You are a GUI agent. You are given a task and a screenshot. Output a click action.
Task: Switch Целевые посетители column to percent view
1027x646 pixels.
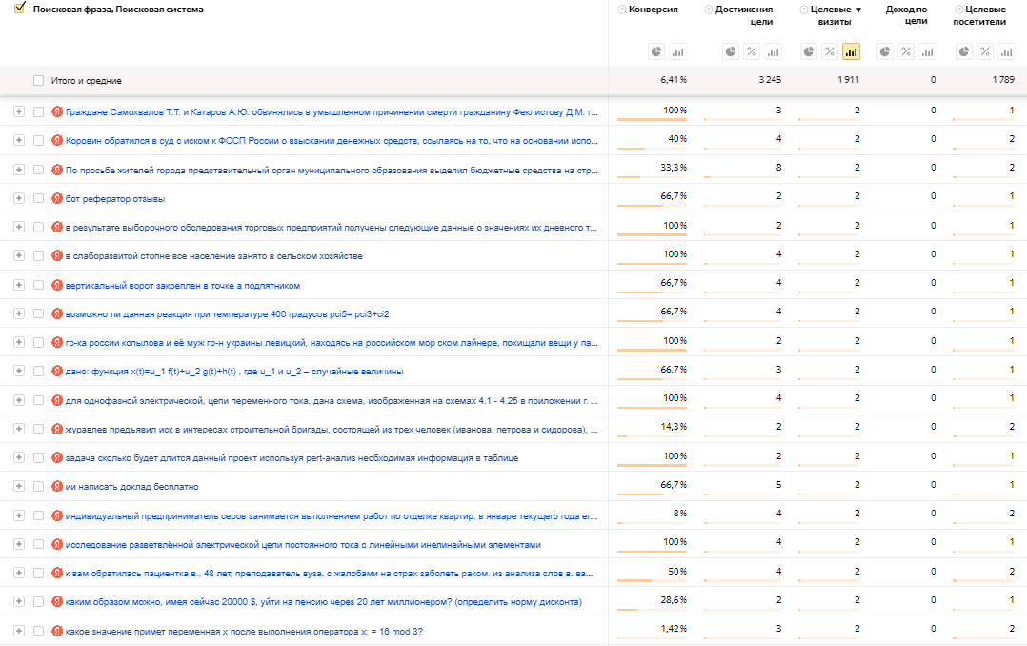click(985, 51)
